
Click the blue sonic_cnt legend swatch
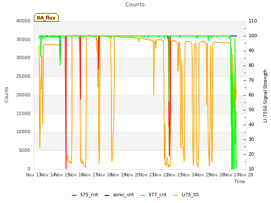107,195
